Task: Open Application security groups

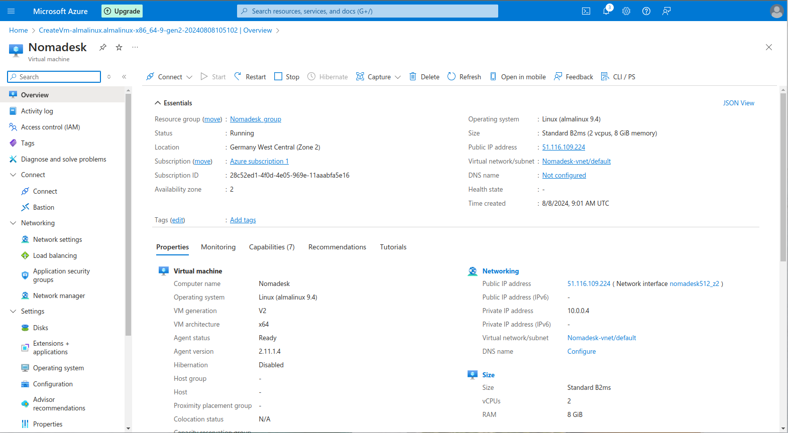Action: coord(62,275)
